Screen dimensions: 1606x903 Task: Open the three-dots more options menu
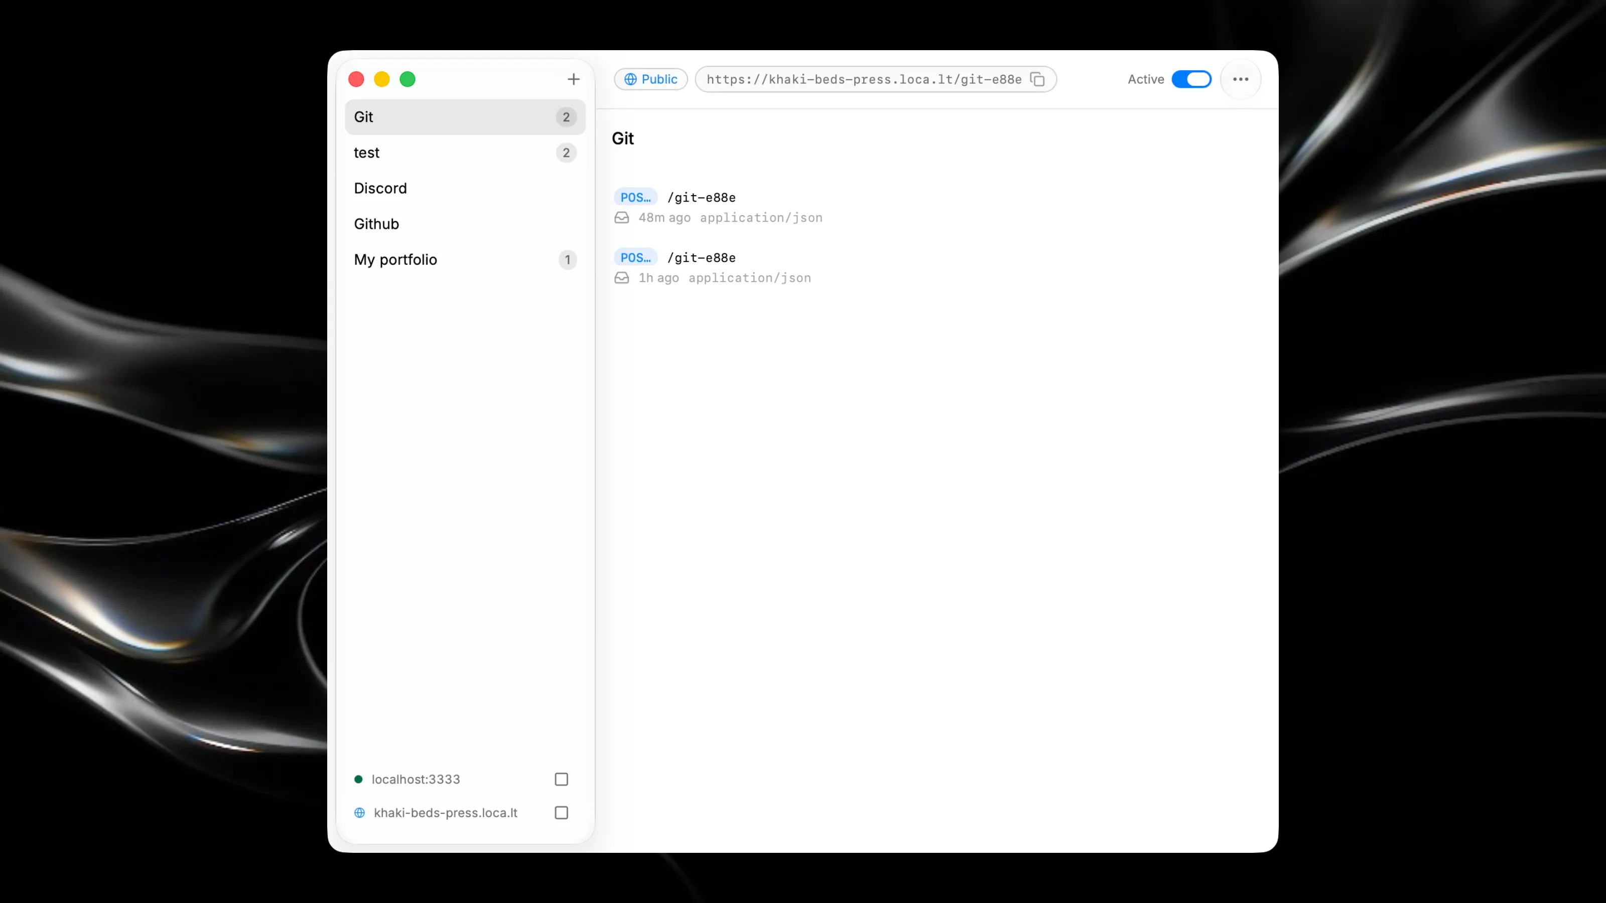coord(1241,79)
